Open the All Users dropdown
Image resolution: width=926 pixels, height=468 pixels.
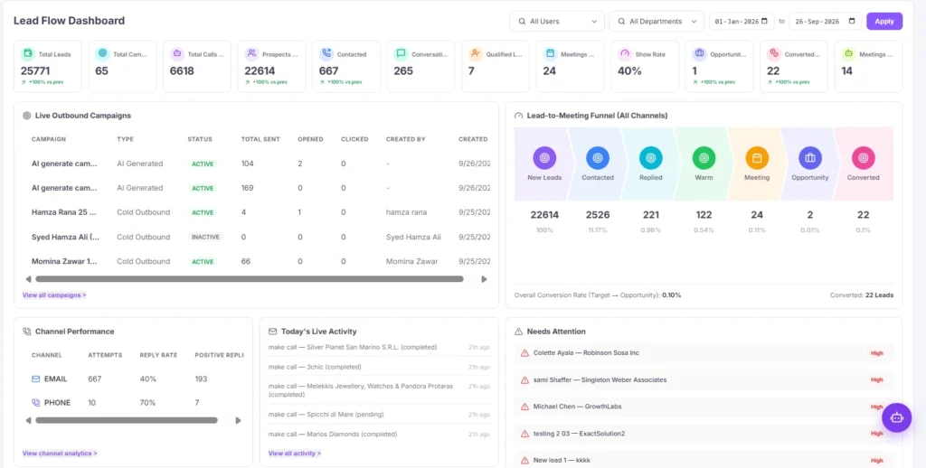(x=557, y=22)
